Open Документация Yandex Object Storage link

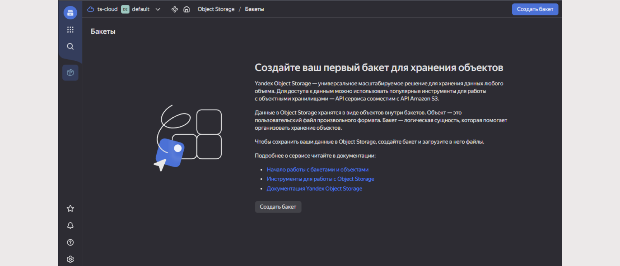click(314, 189)
